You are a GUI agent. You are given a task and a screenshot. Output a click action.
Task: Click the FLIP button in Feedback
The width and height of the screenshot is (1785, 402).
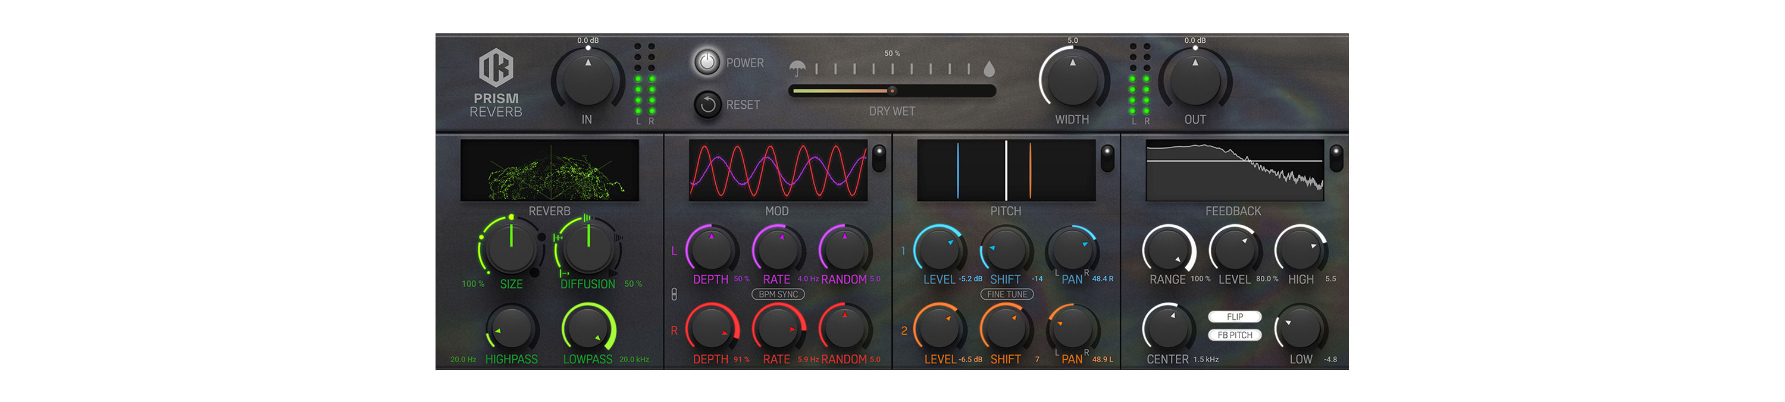[x=1234, y=317]
